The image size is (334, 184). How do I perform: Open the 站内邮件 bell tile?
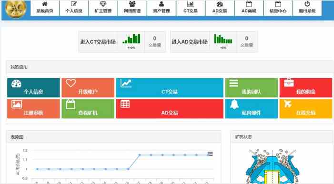(252, 109)
